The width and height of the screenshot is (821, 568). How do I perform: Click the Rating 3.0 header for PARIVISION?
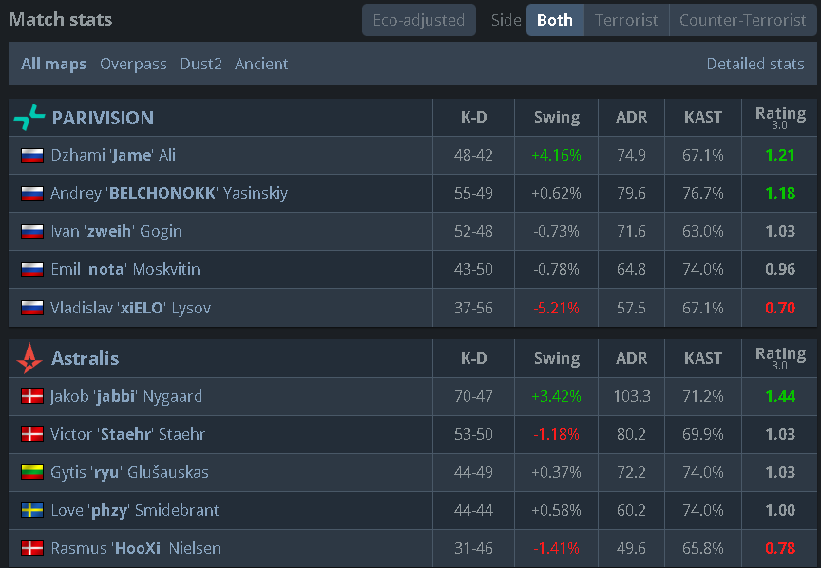tap(780, 117)
